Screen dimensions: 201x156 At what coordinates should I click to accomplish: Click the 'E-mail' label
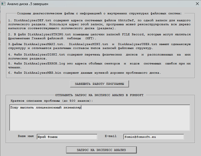(111, 136)
